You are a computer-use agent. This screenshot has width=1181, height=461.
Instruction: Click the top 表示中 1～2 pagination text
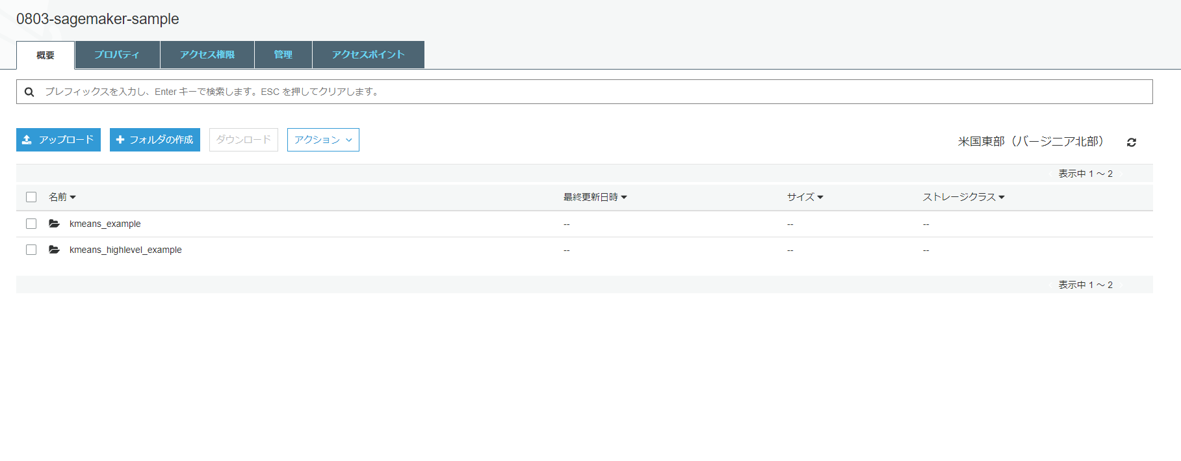[x=1085, y=174]
